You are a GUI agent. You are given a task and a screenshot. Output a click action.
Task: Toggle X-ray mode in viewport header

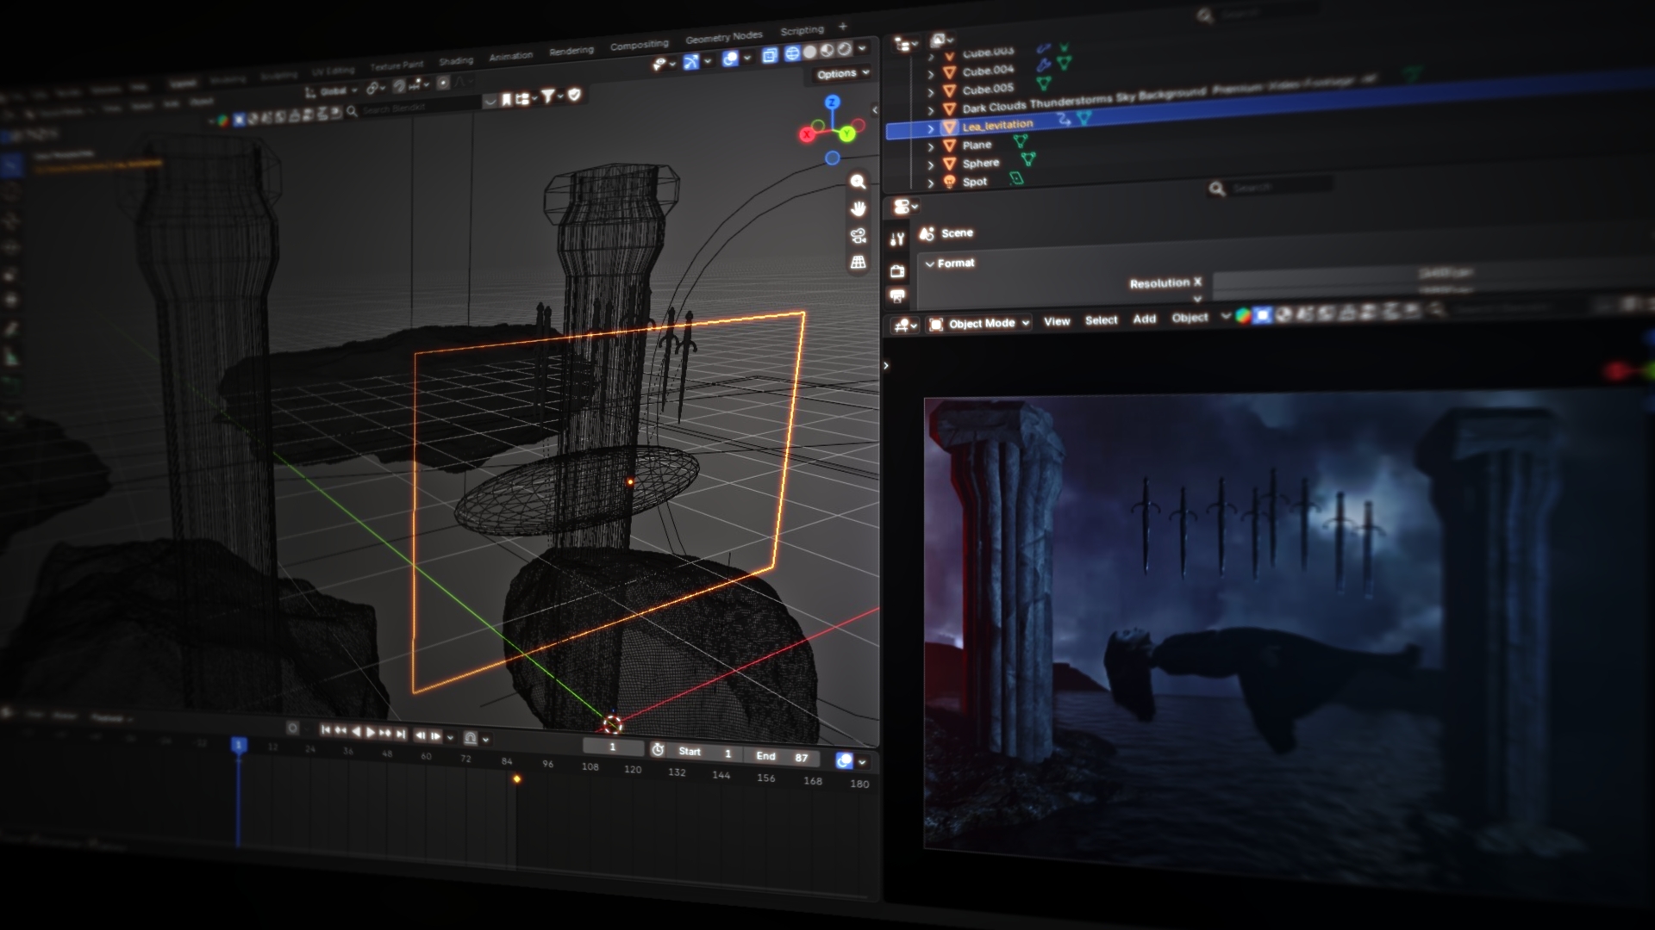click(770, 55)
